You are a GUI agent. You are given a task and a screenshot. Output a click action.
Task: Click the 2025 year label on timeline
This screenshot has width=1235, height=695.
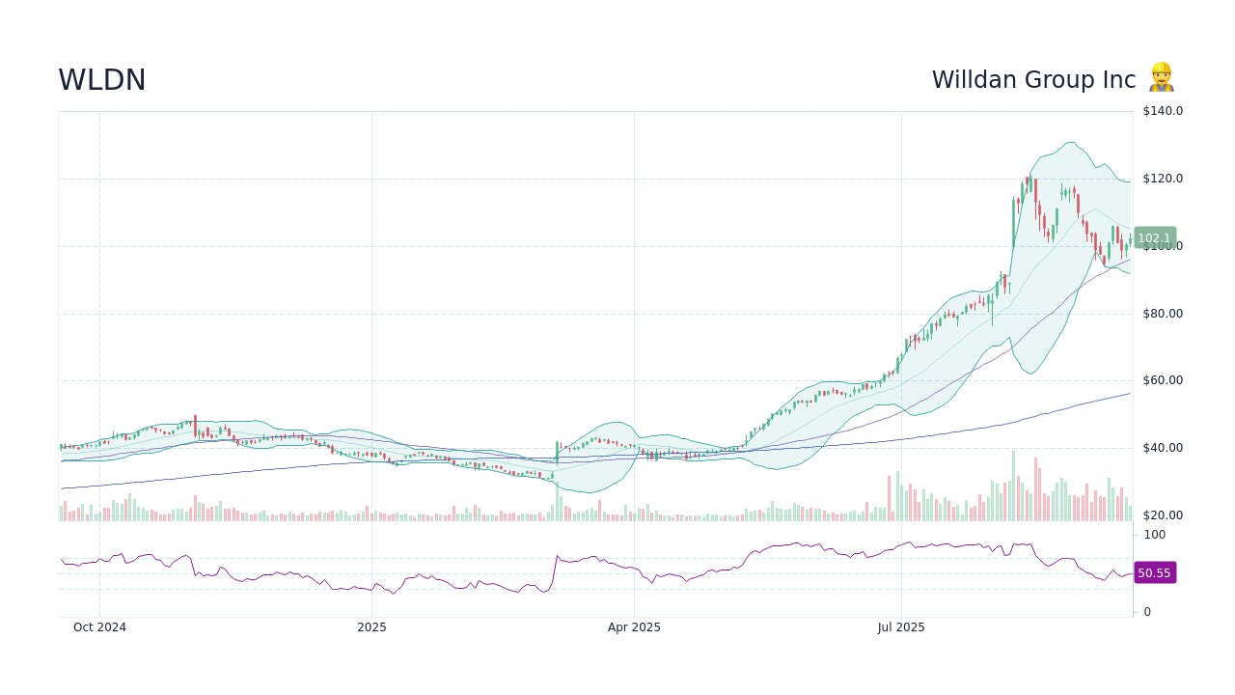[371, 627]
